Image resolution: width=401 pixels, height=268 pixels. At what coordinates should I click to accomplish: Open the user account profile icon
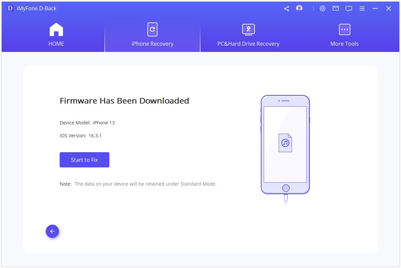click(299, 9)
